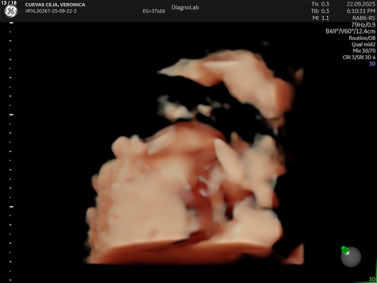Click the Qual mid2 quality setting
The image size is (377, 283).
click(363, 44)
